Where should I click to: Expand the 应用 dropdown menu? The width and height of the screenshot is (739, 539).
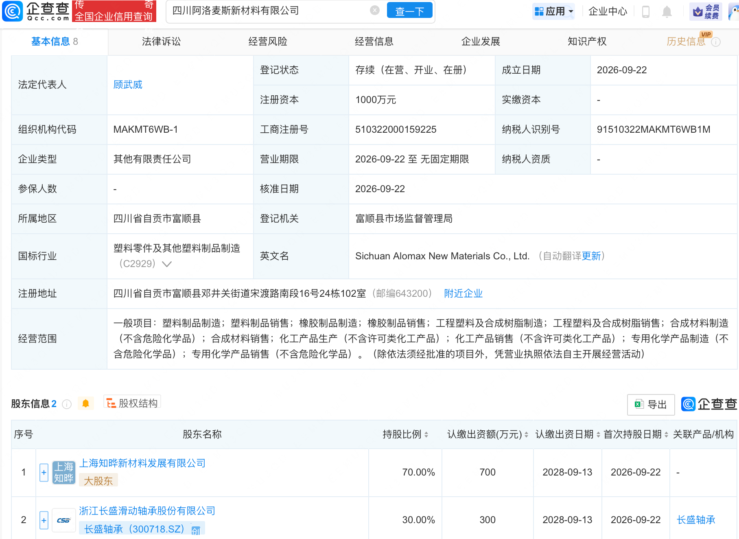[x=554, y=11]
